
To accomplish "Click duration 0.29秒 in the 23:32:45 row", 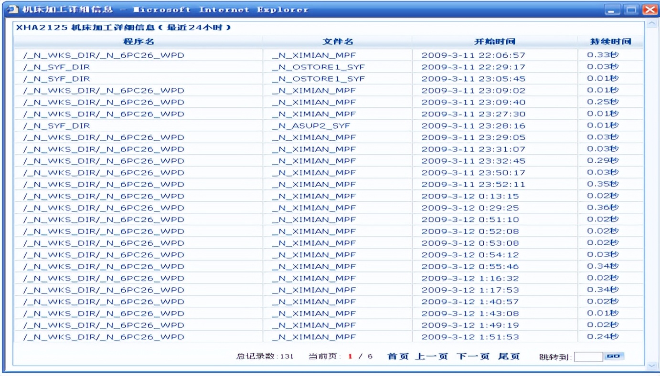I will pos(603,161).
